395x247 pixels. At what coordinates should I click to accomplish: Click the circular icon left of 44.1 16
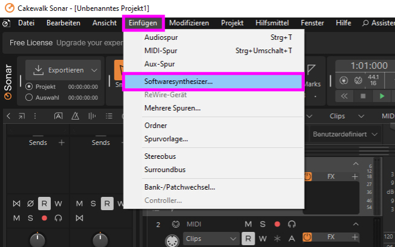point(358,80)
